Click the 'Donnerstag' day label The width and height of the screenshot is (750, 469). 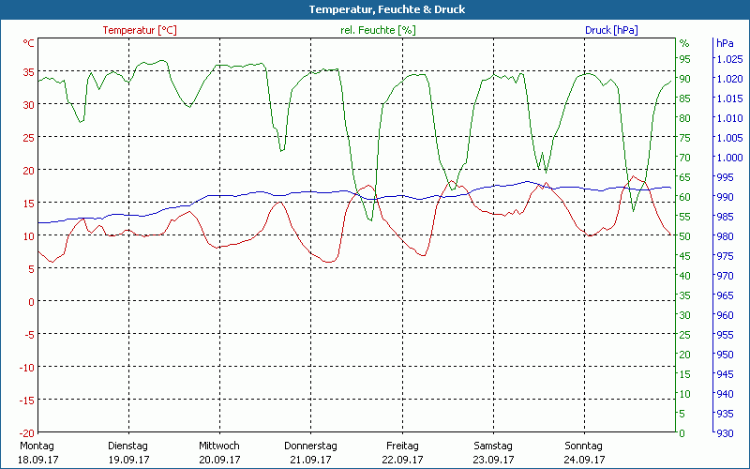pyautogui.click(x=310, y=446)
